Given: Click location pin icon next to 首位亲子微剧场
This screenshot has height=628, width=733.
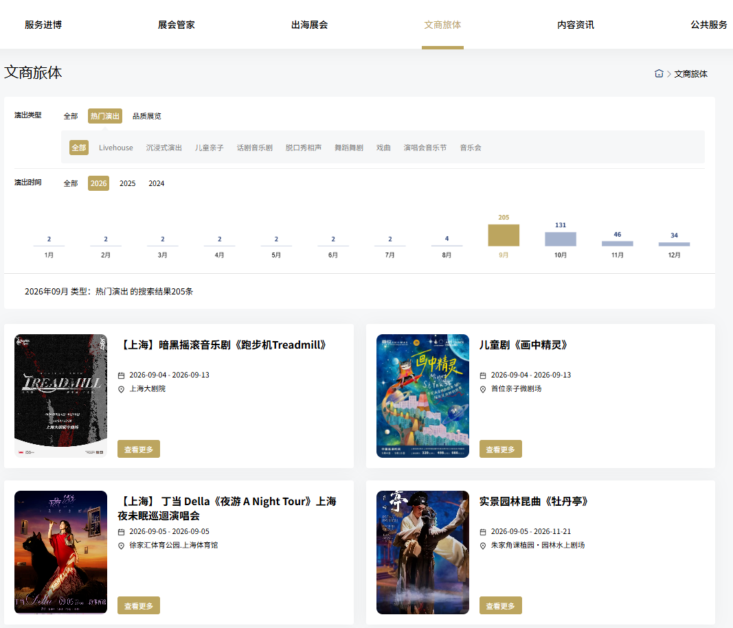Looking at the screenshot, I should point(483,389).
